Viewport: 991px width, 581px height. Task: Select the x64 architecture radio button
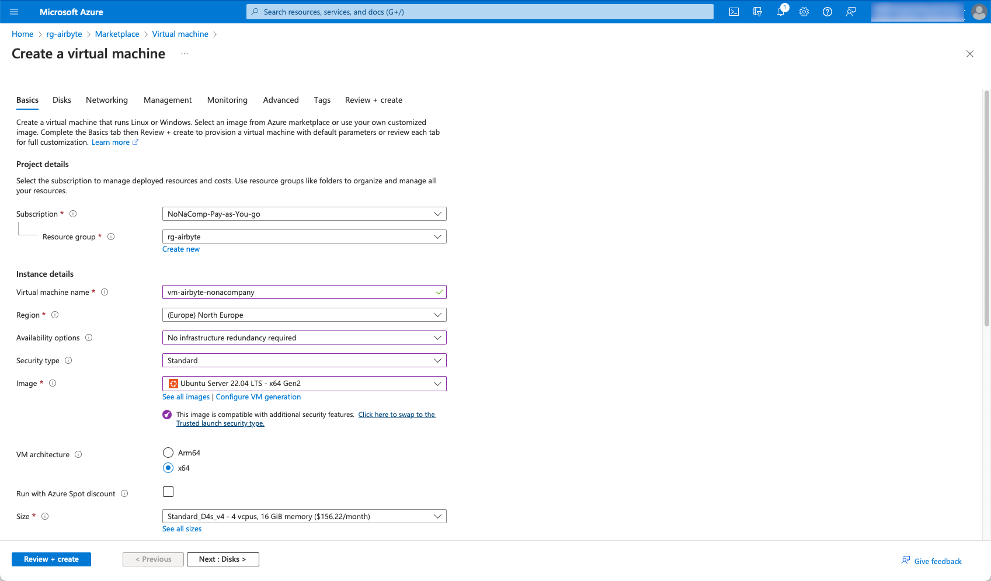(168, 468)
